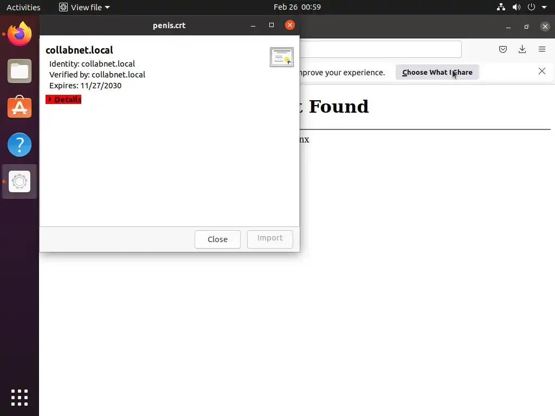Click the collabnet.local certificate heading
Viewport: 555px width, 416px height.
point(79,50)
